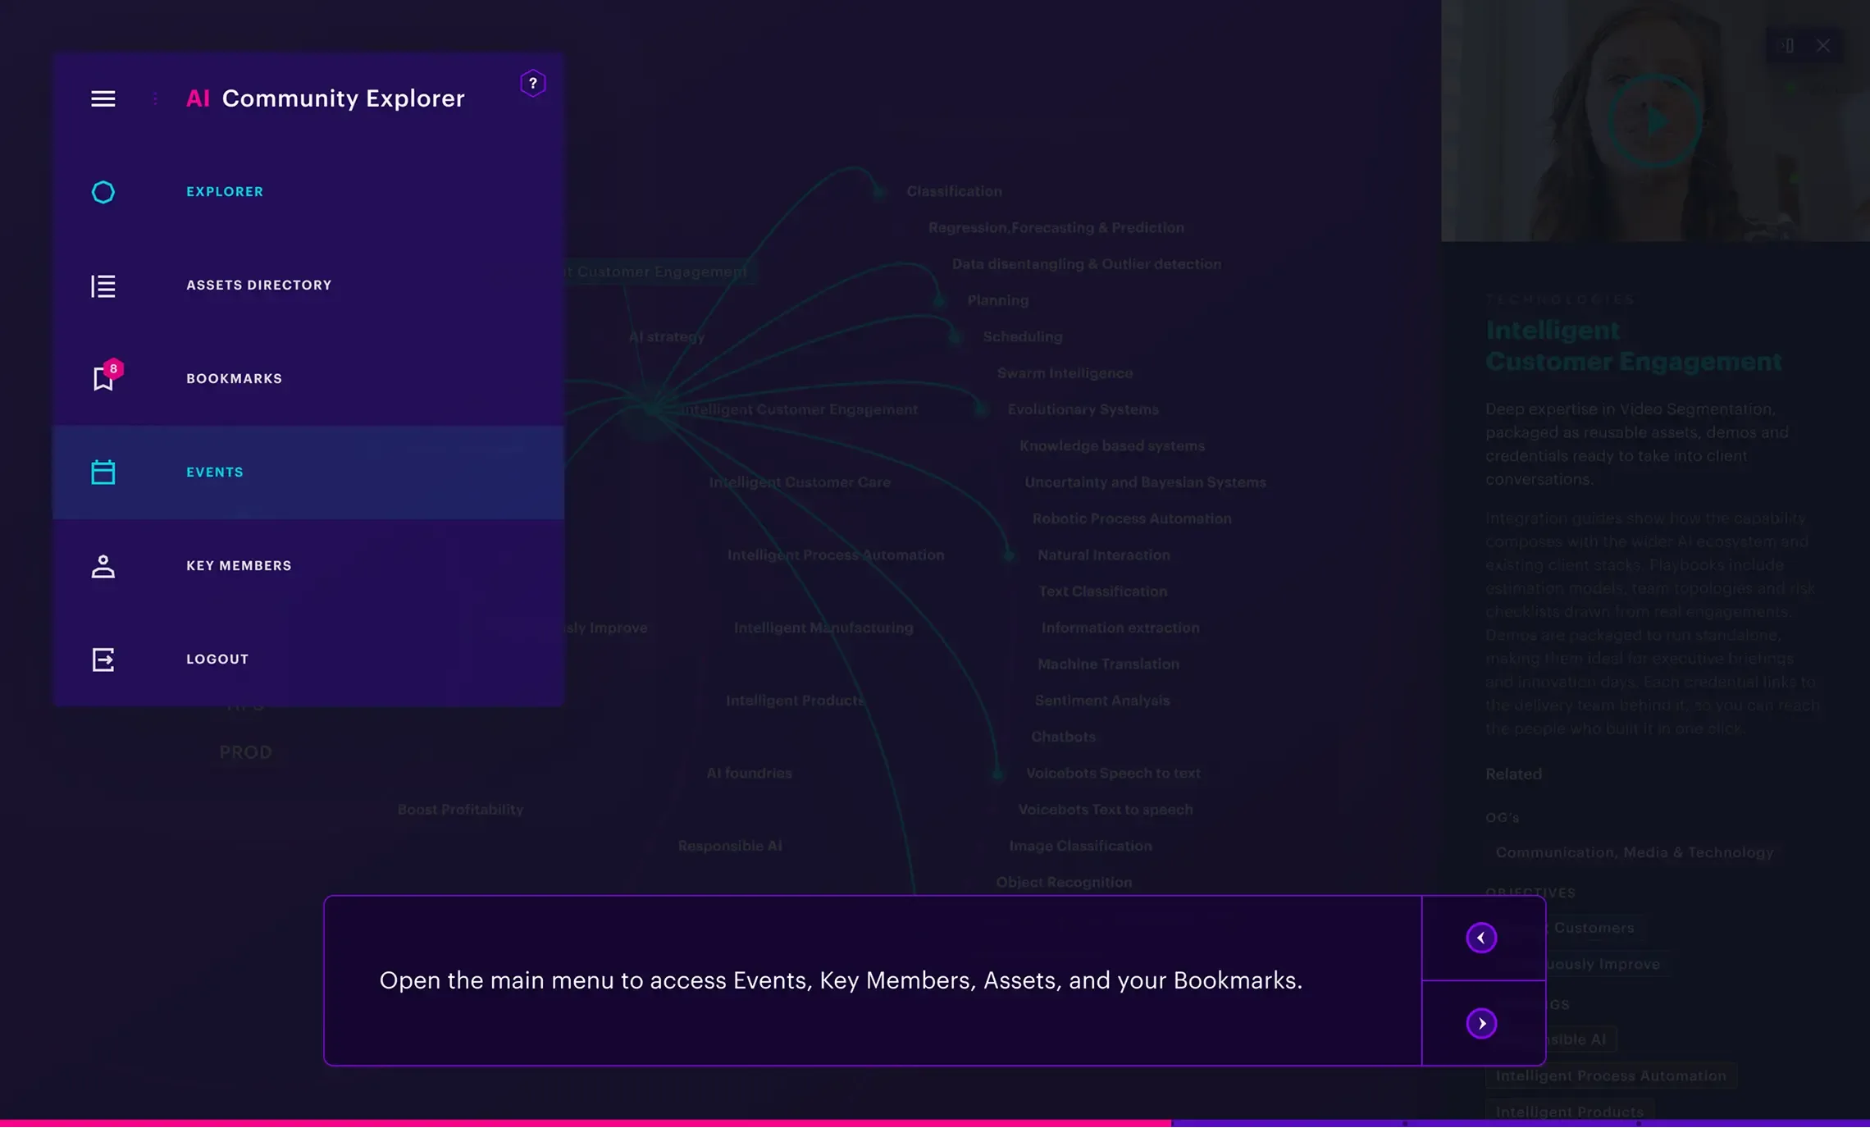Click the Object Recognition node
The height and width of the screenshot is (1128, 1870).
coord(1064,882)
